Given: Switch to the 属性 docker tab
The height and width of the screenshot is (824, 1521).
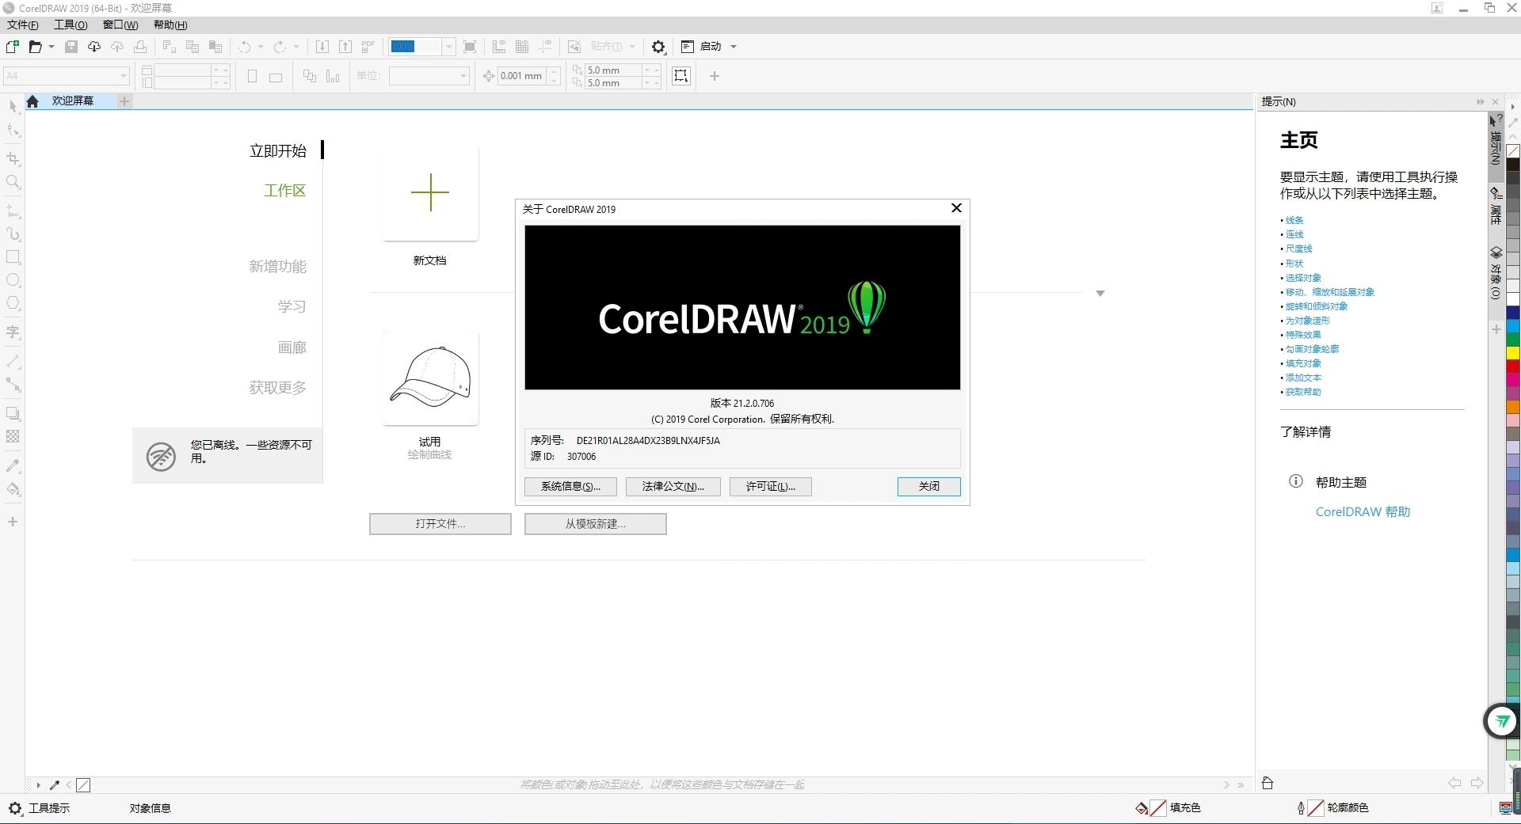Looking at the screenshot, I should (1496, 207).
